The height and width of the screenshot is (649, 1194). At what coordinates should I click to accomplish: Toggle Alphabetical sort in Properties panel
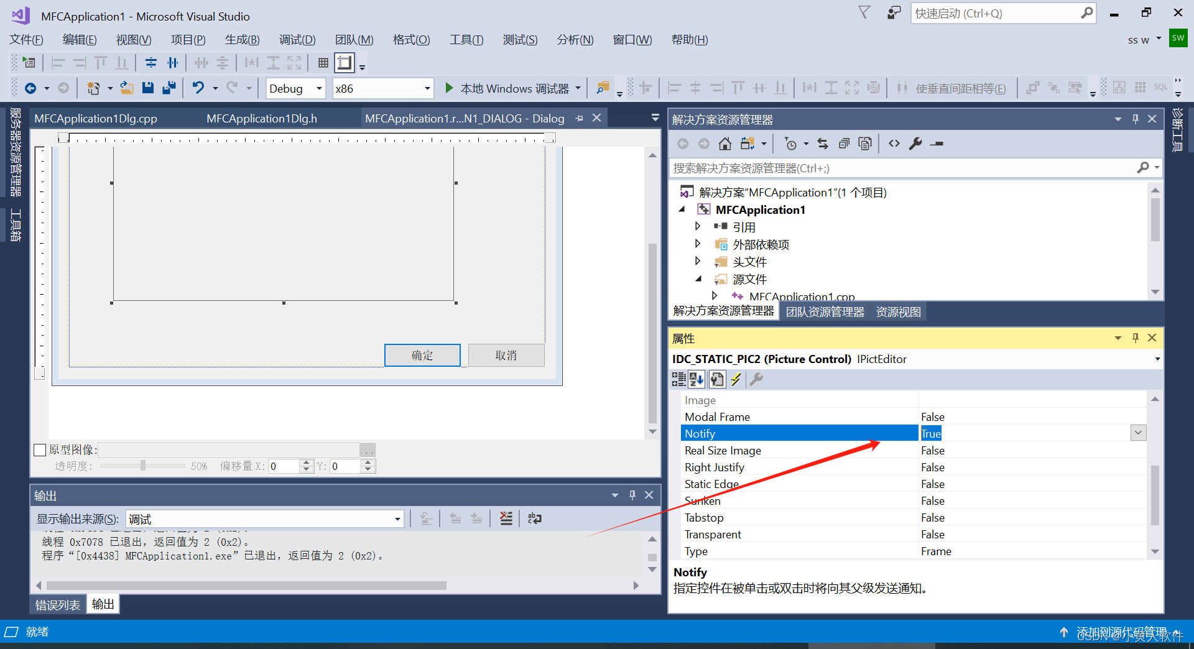pos(696,379)
